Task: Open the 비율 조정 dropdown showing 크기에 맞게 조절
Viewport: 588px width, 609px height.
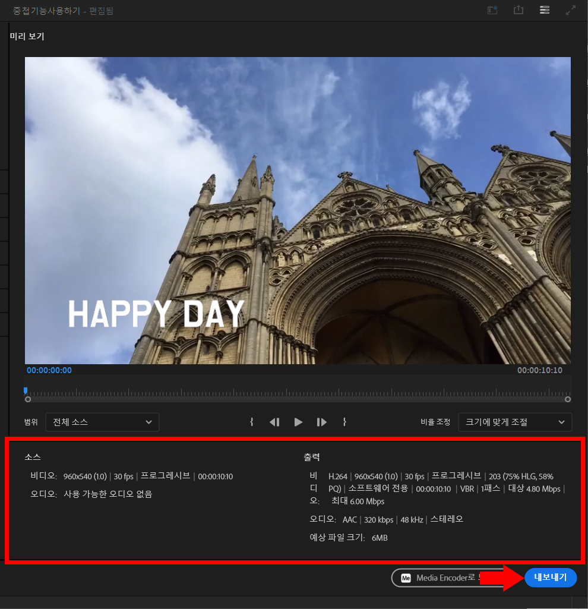Action: click(514, 422)
